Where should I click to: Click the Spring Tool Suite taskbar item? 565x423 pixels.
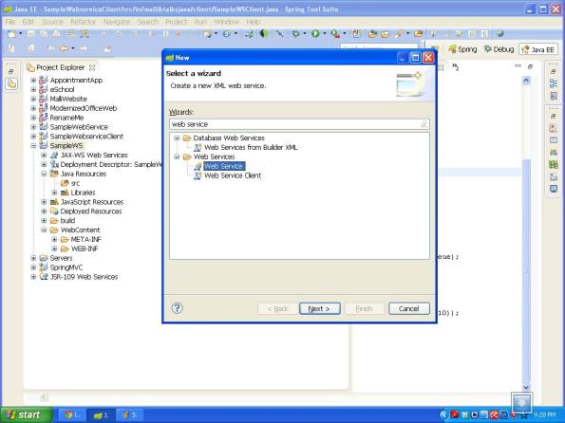pos(101,415)
